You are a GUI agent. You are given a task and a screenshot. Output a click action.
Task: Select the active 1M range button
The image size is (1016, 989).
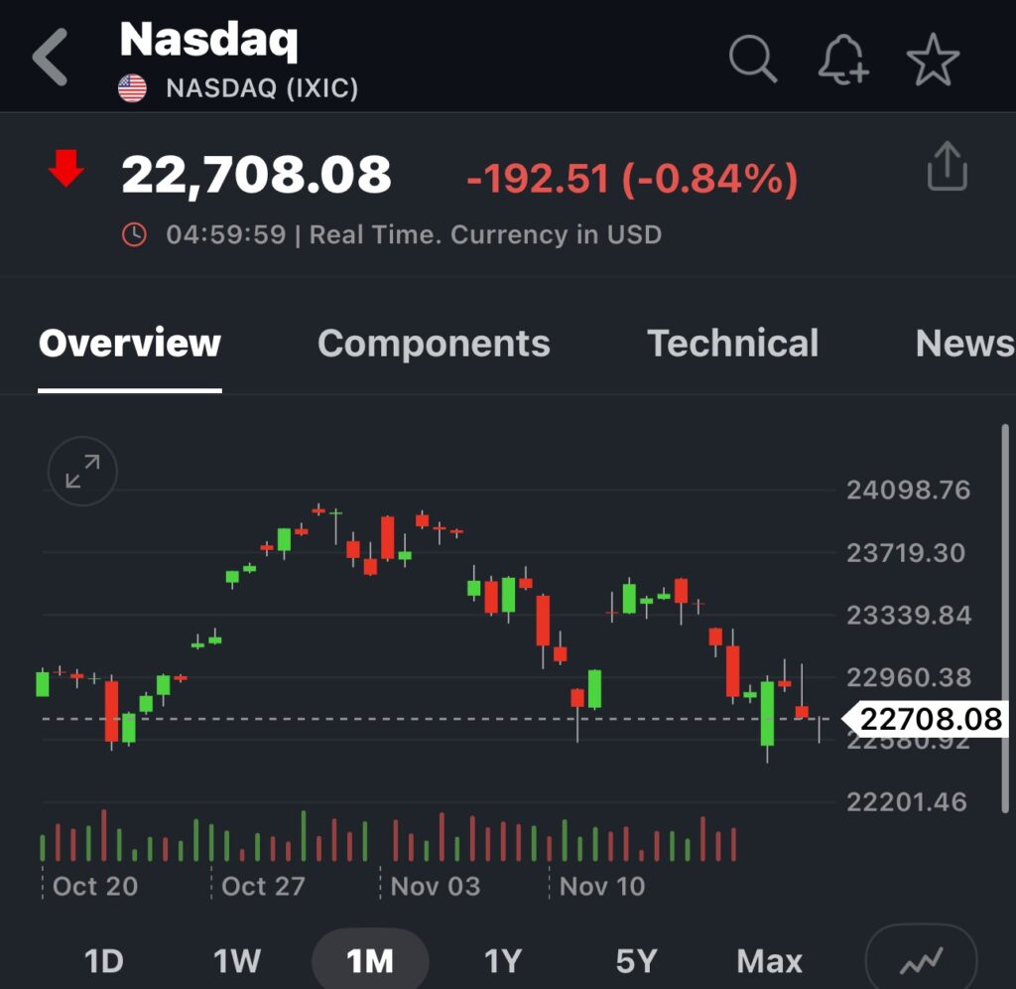tap(370, 961)
